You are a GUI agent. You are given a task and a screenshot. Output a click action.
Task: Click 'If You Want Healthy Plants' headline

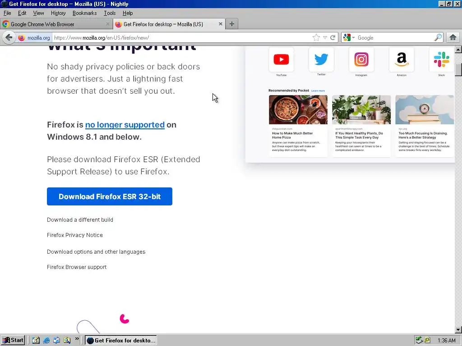tap(359, 135)
